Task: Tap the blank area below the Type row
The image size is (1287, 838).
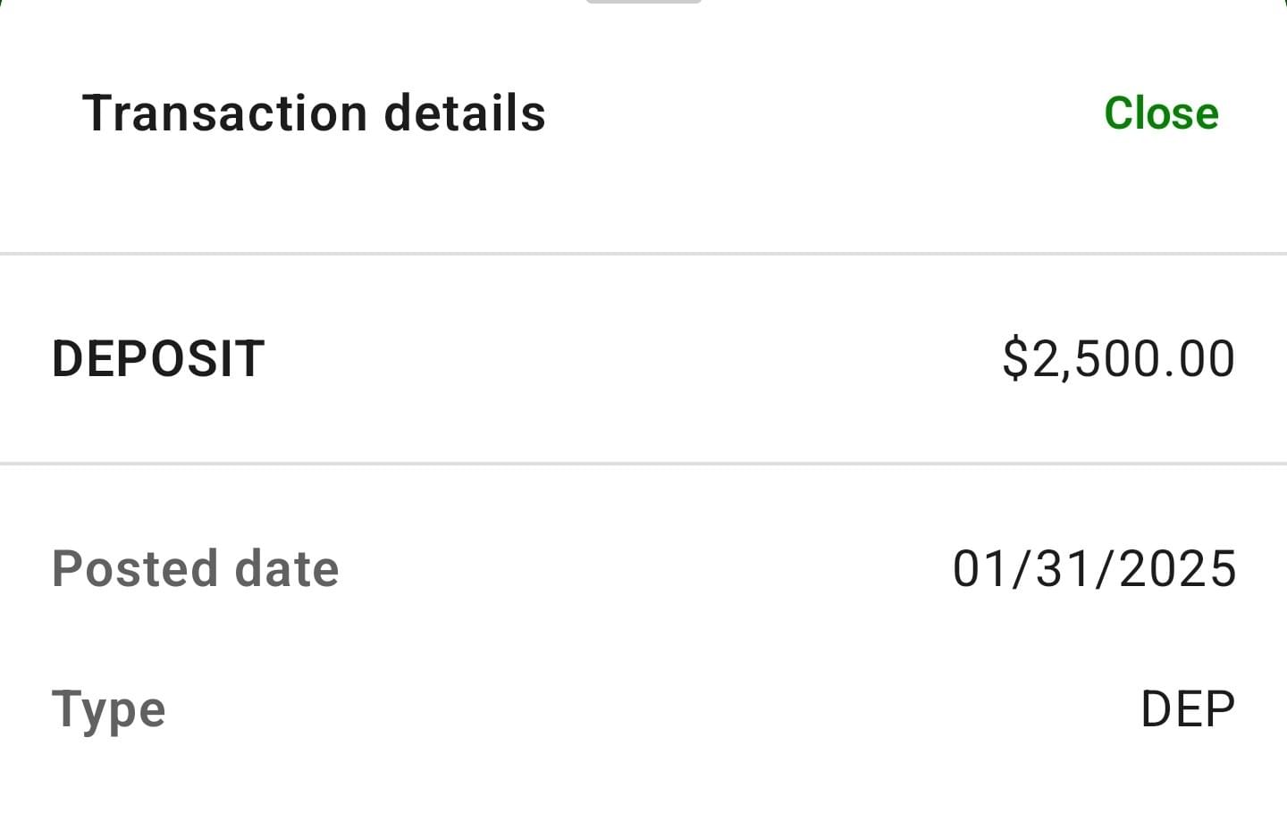Action: click(x=643, y=795)
